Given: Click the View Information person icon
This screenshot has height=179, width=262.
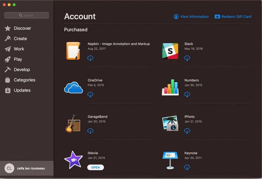Looking at the screenshot, I should click(x=176, y=17).
